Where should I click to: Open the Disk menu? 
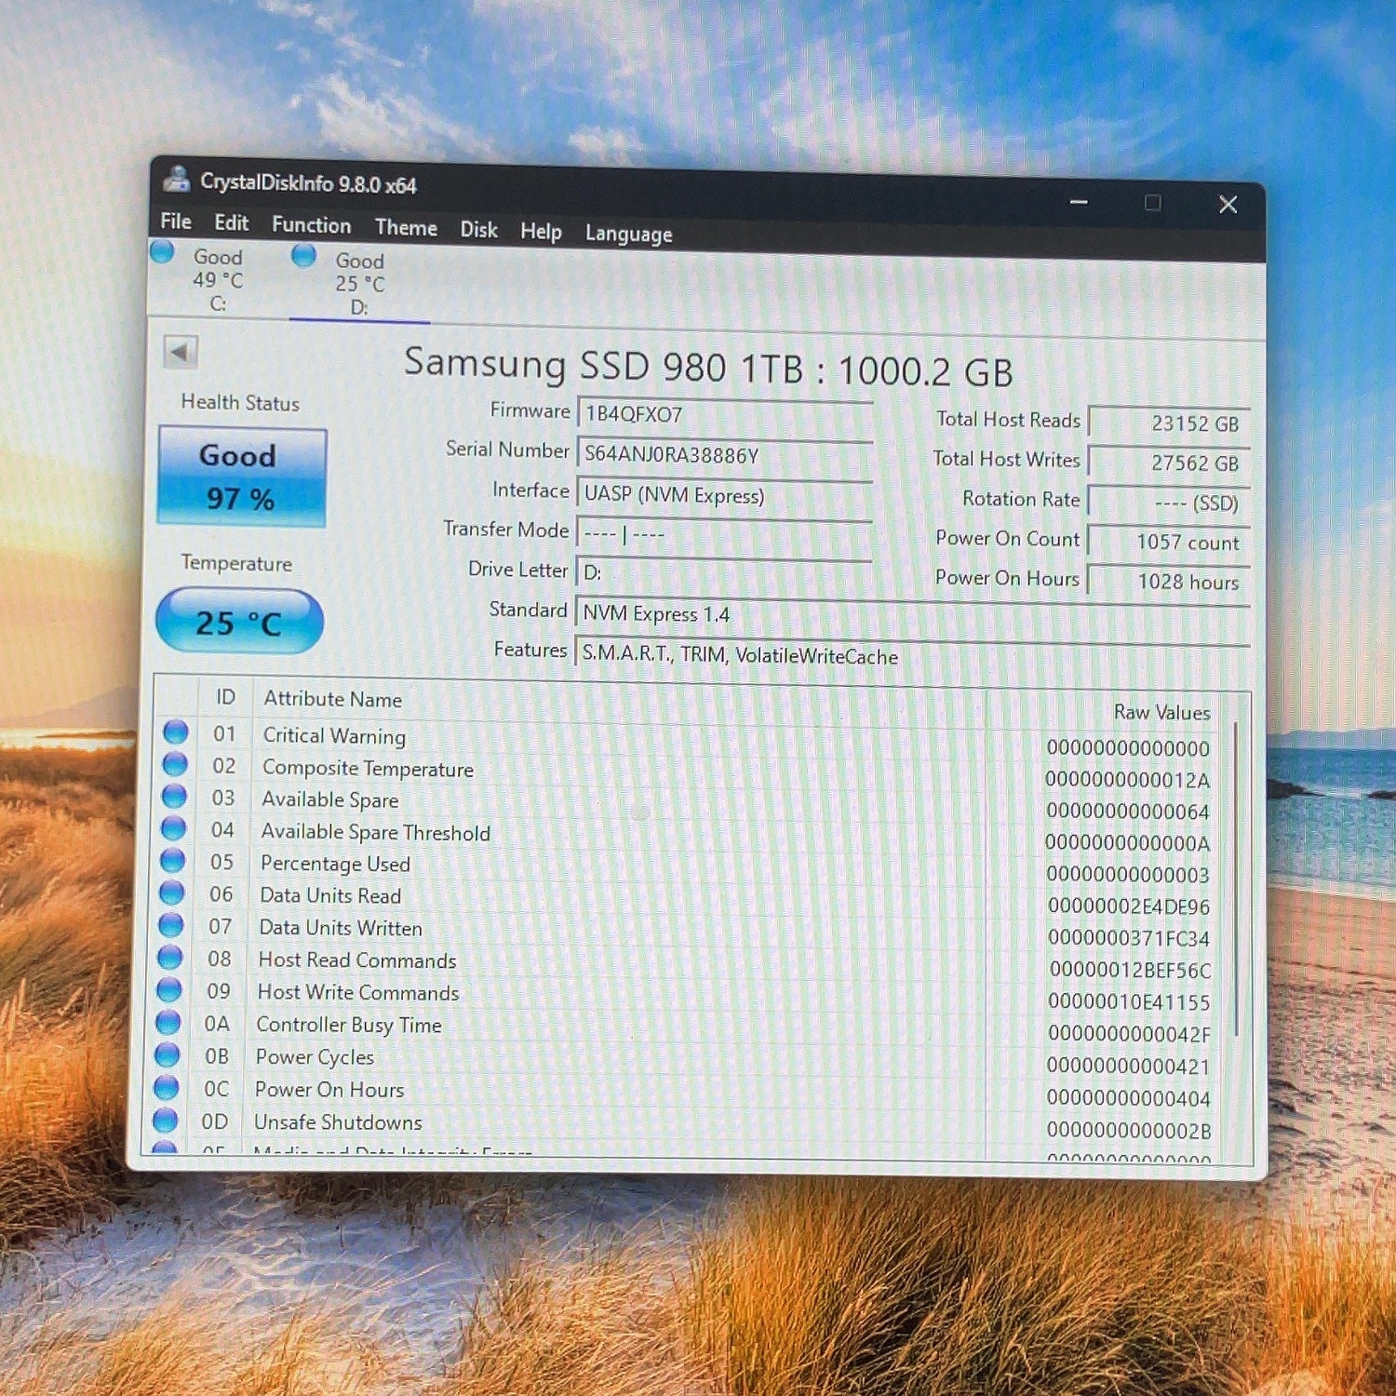(478, 230)
